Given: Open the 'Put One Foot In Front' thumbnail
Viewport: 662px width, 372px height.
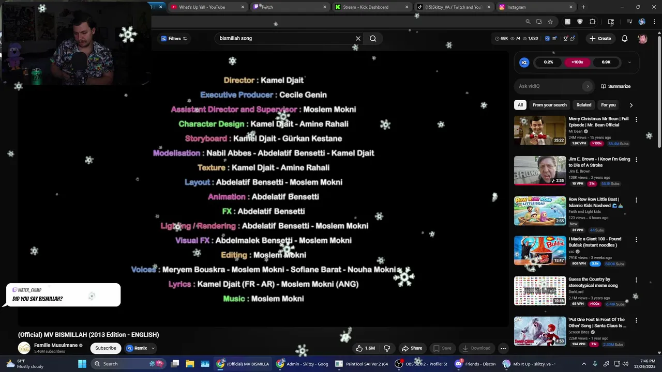Looking at the screenshot, I should 540,331.
